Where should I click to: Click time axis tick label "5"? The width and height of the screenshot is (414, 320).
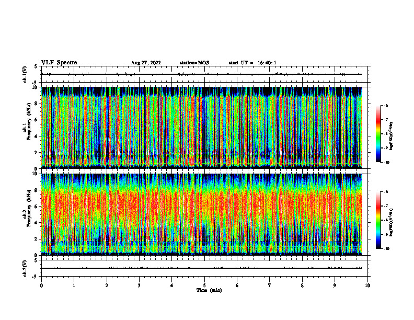coord(204,285)
